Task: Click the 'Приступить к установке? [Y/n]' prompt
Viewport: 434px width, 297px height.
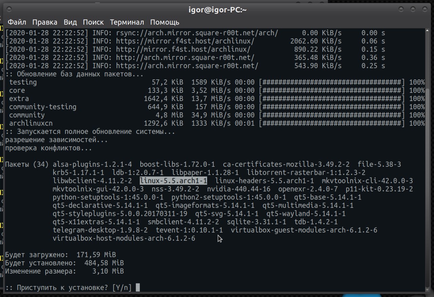Action: point(68,288)
